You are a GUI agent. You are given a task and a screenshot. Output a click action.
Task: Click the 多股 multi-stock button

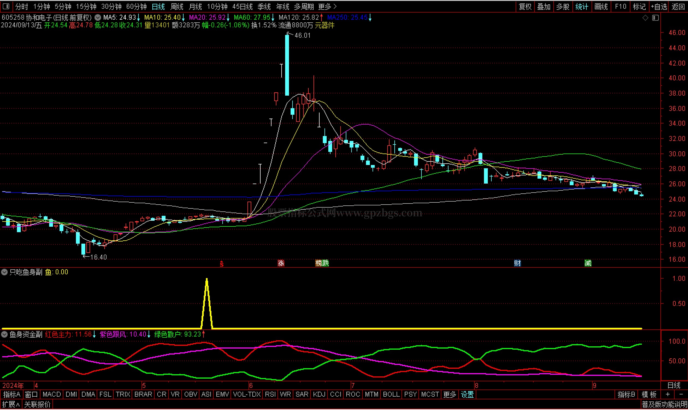pyautogui.click(x=563, y=6)
